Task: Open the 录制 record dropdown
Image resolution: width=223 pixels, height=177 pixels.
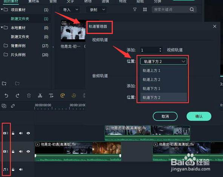Action: pos(97,10)
